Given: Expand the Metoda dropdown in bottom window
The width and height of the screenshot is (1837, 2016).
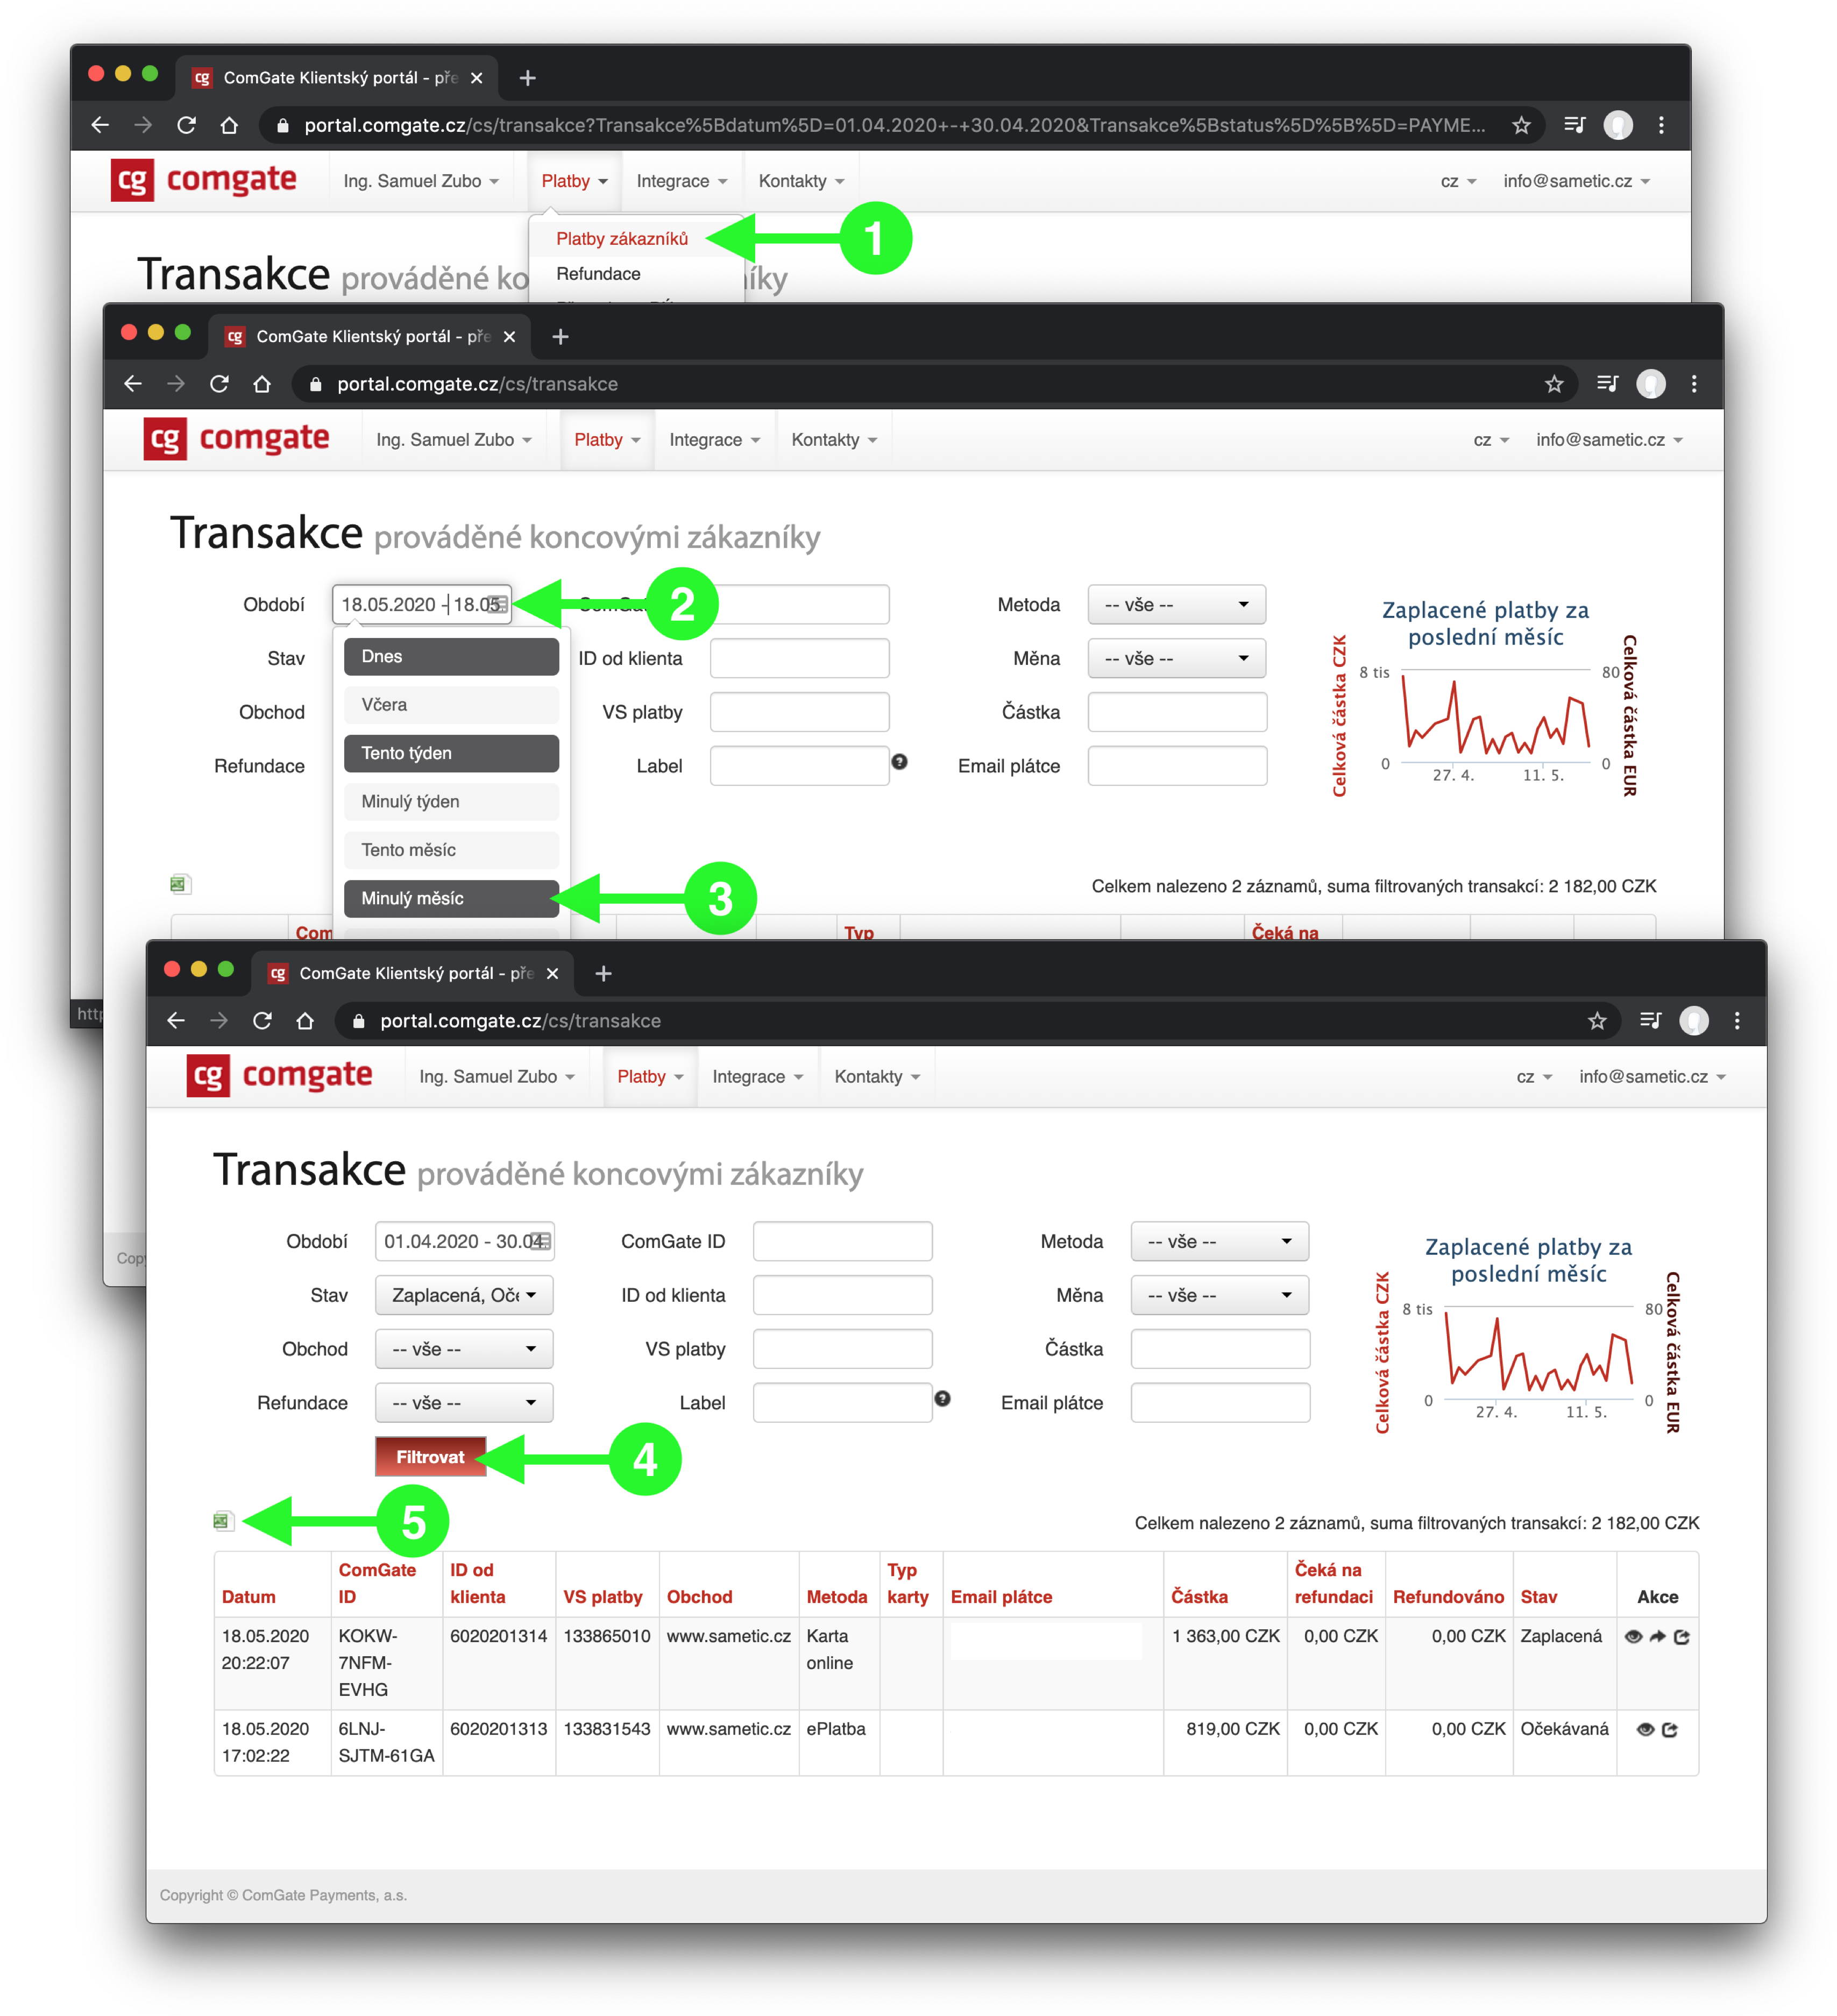Looking at the screenshot, I should 1219,1241.
